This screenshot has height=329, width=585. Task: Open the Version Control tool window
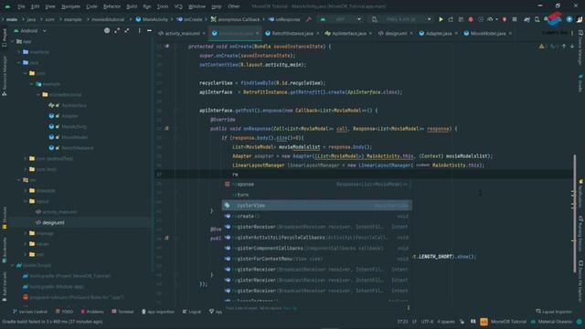coord(30,312)
